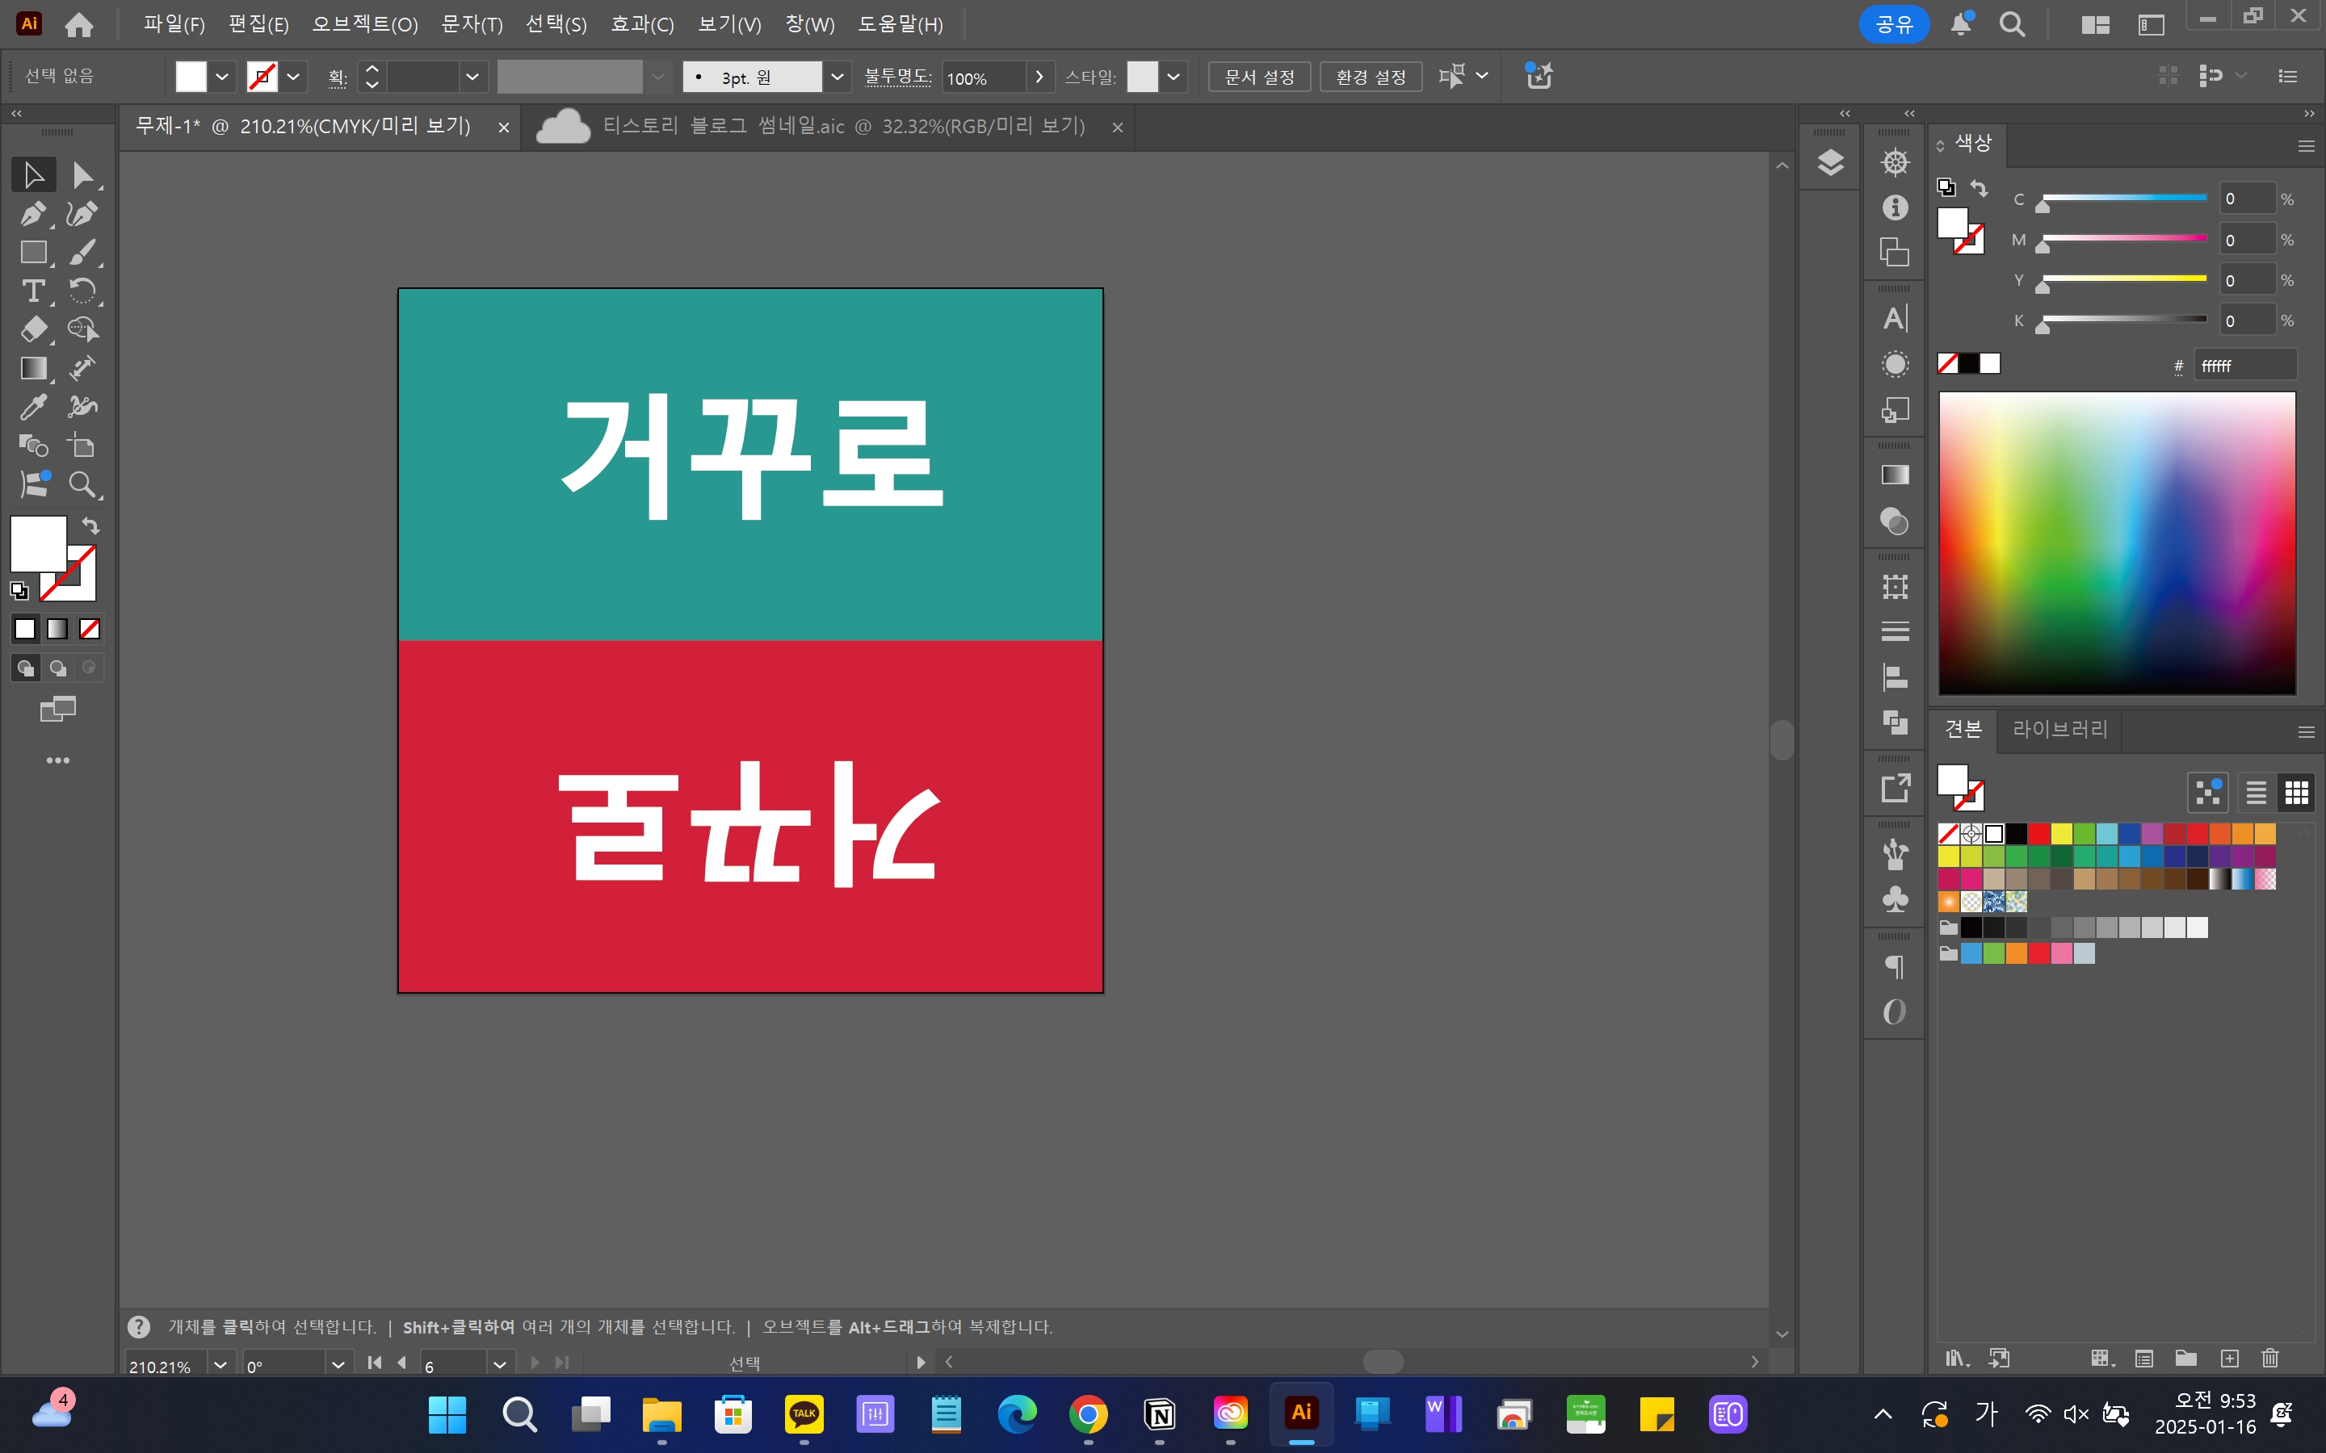The width and height of the screenshot is (2326, 1453).
Task: Click the 환경 설정 button
Action: (x=1371, y=76)
